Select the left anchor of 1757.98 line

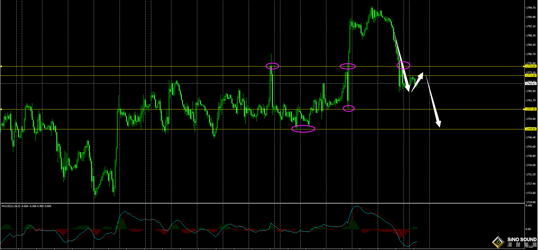[x=1, y=109]
